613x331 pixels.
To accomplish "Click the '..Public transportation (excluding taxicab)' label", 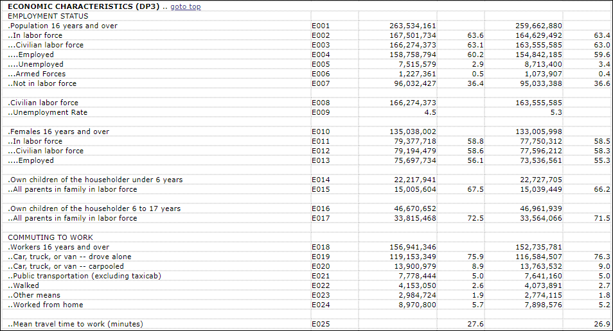I will click(84, 276).
